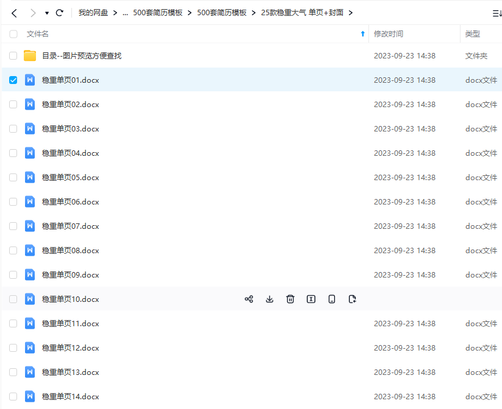Rename 稳重单页10.docx
The height and width of the screenshot is (409, 502).
pyautogui.click(x=311, y=299)
